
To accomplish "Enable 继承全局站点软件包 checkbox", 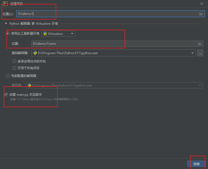I will 14,61.
